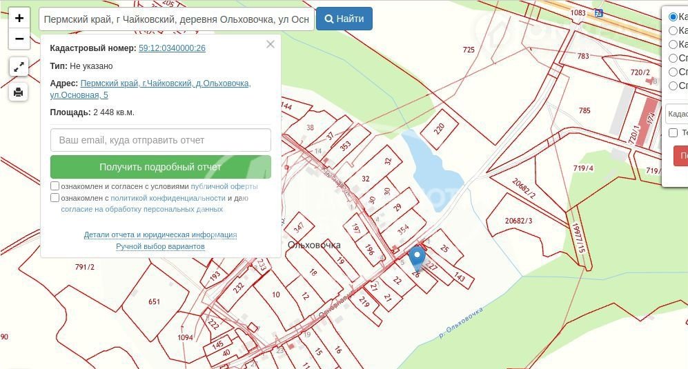Focus the email input for report

[x=161, y=140]
